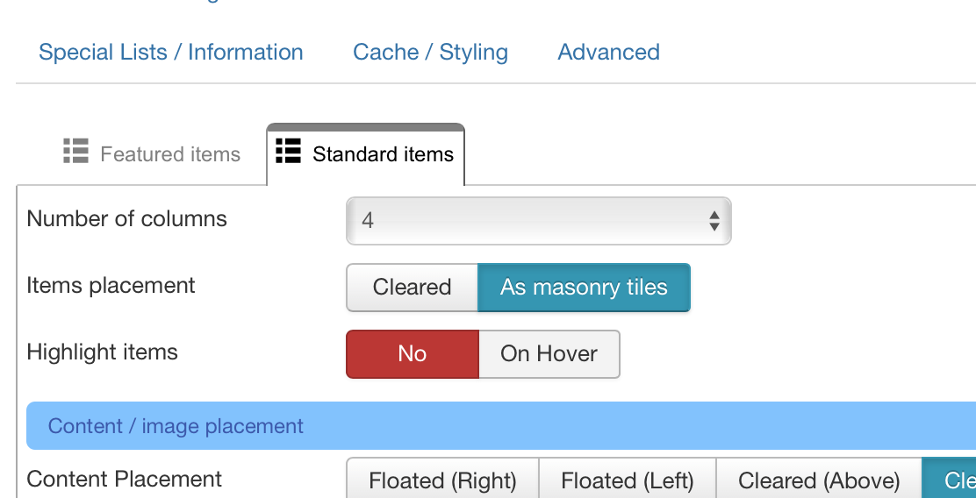Screen dimensions: 976x498
Task: Enable On Hover highlighting
Action: [x=549, y=354]
